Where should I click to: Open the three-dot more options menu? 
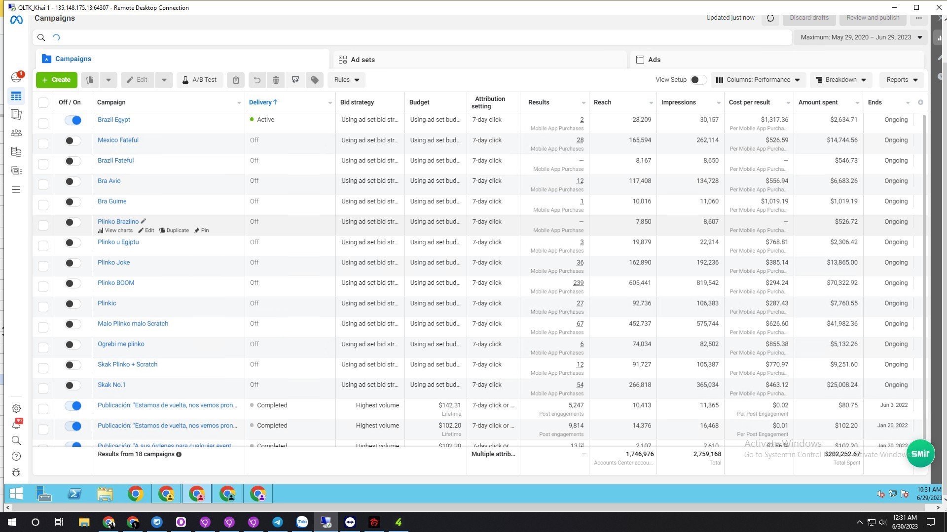coord(918,18)
